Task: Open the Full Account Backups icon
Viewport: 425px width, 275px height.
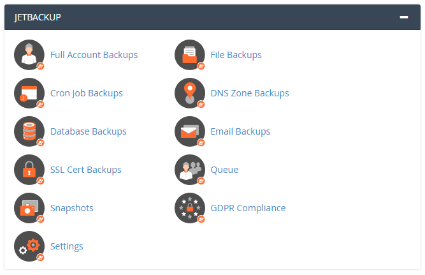Action: pyautogui.click(x=29, y=55)
